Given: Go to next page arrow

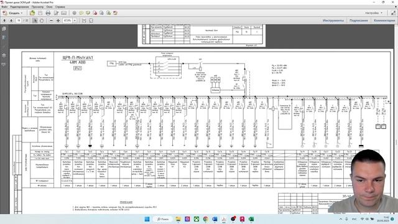Looking at the screenshot, I should click(11, 21).
